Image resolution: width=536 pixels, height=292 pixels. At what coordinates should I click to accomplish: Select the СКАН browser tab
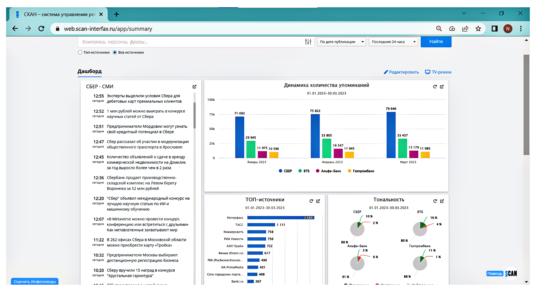pyautogui.click(x=58, y=14)
